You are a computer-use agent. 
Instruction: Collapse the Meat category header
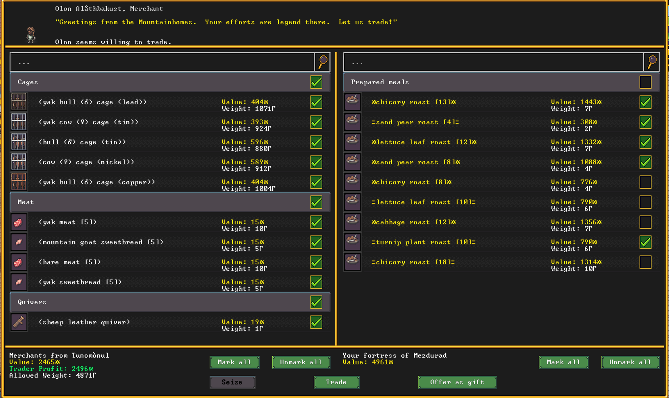pos(158,202)
